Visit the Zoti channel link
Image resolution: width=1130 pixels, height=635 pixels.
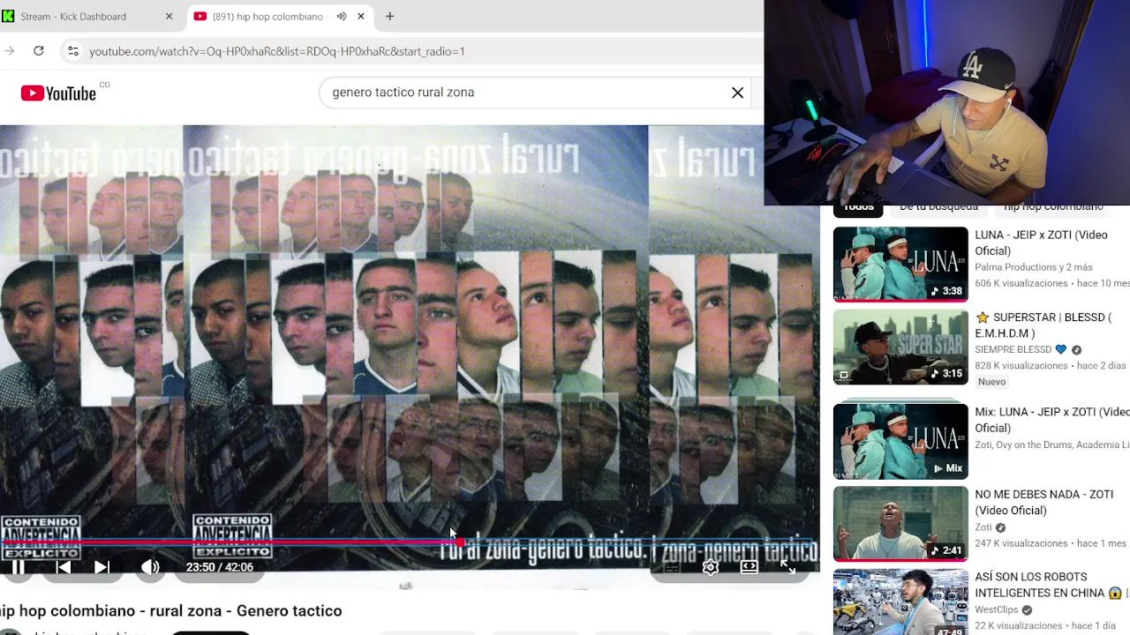pos(983,527)
